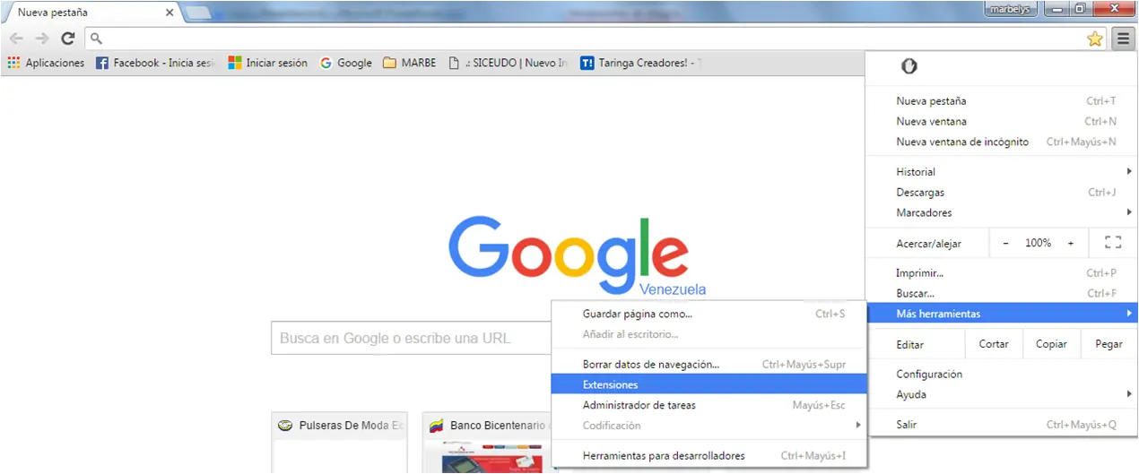Expand the Historial submenu

tap(1002, 172)
